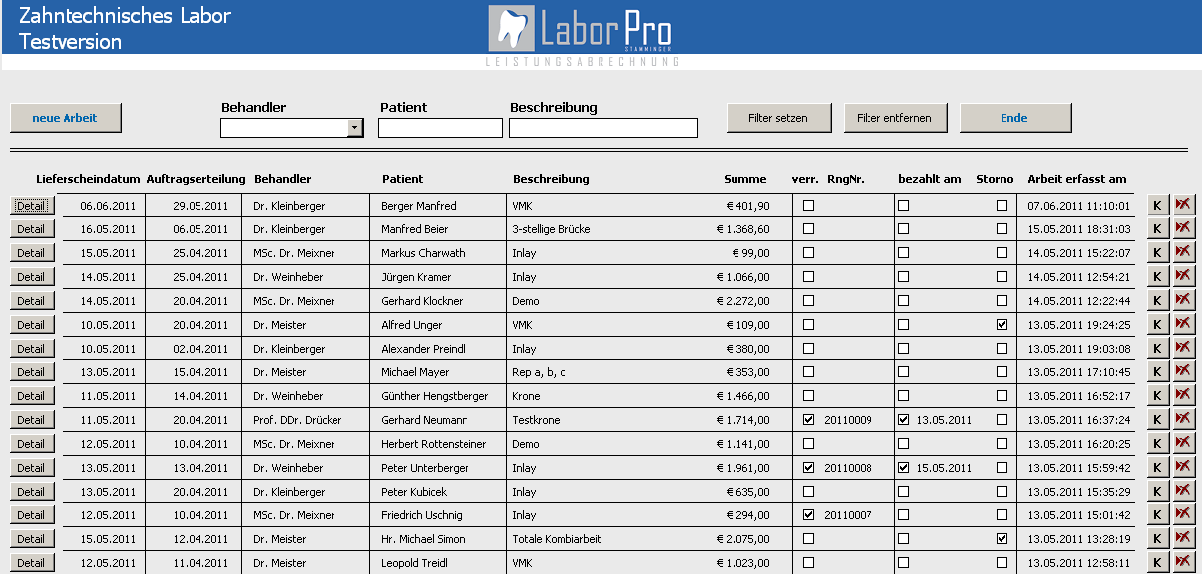Viewport: 1202px width, 574px height.
Task: Focus the Patient filter text field
Action: [x=440, y=128]
